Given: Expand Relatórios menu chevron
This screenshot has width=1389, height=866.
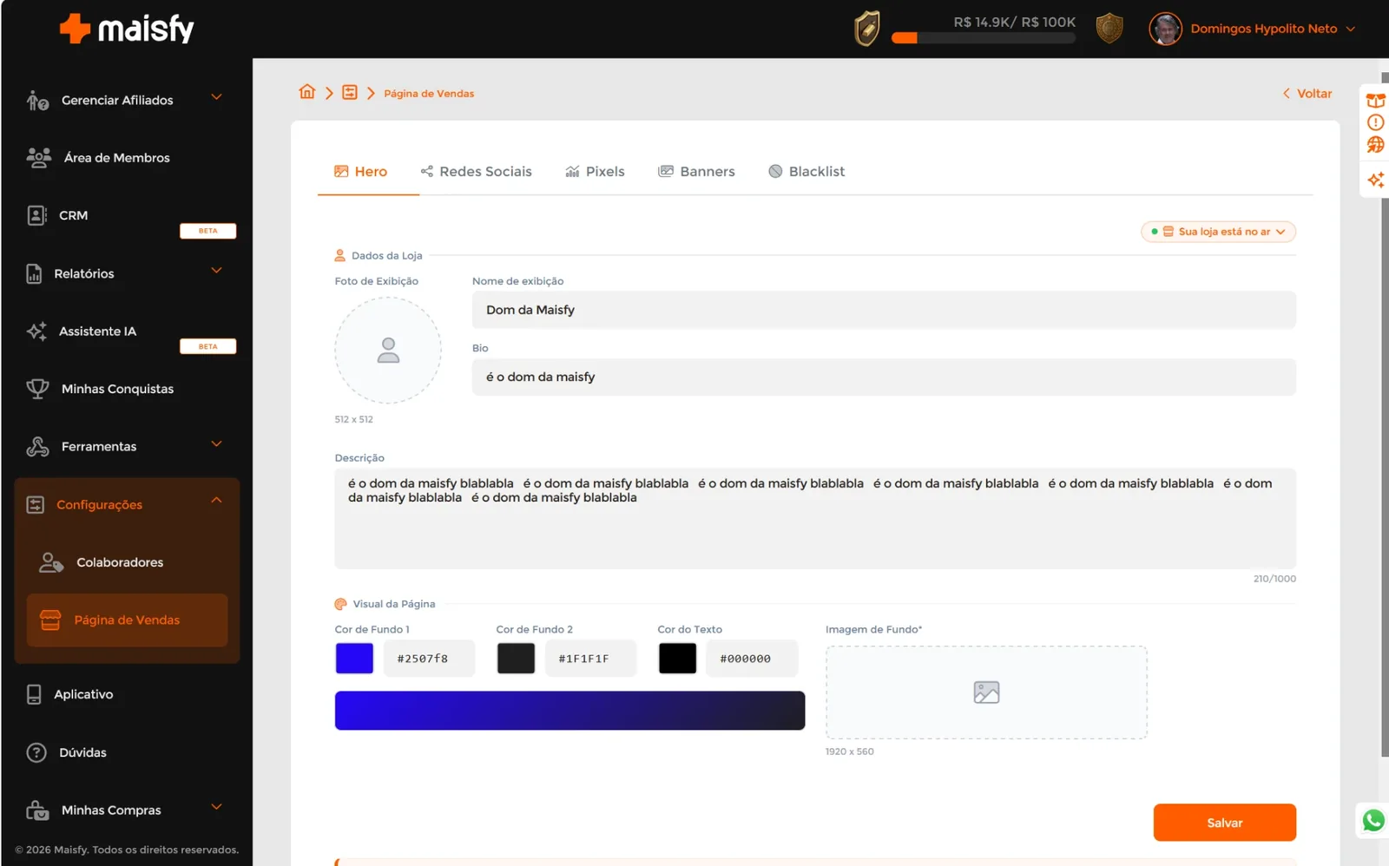Looking at the screenshot, I should (x=217, y=271).
